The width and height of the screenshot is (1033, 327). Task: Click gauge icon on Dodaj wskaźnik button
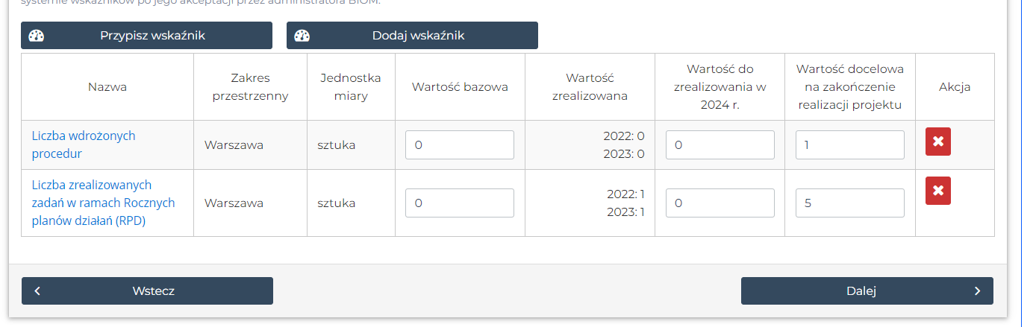click(302, 36)
